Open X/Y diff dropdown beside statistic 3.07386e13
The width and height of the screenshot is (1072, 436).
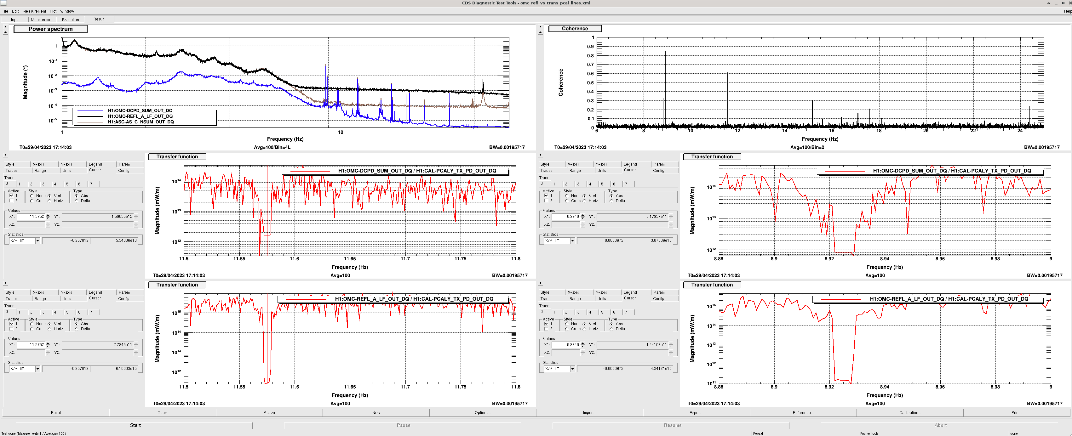tap(573, 241)
